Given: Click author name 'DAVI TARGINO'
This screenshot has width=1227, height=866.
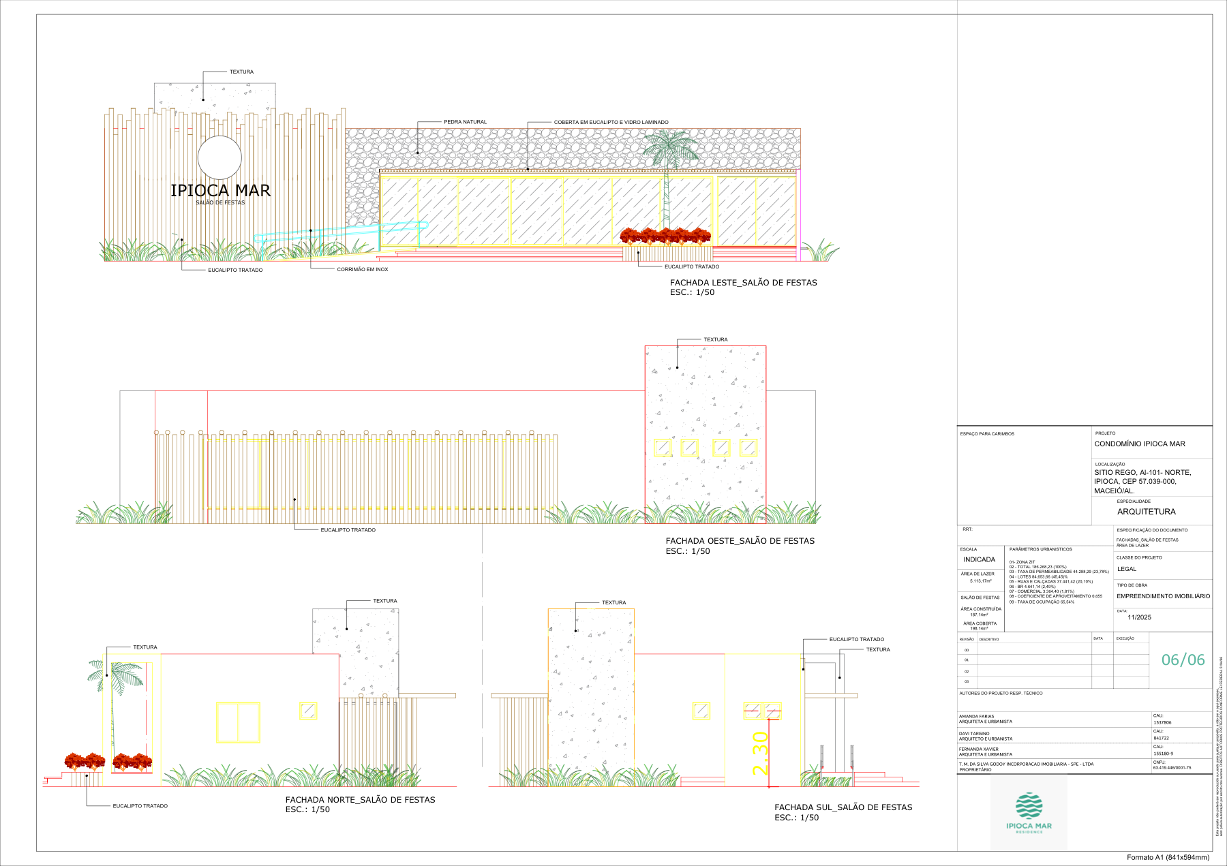Looking at the screenshot, I should (975, 734).
